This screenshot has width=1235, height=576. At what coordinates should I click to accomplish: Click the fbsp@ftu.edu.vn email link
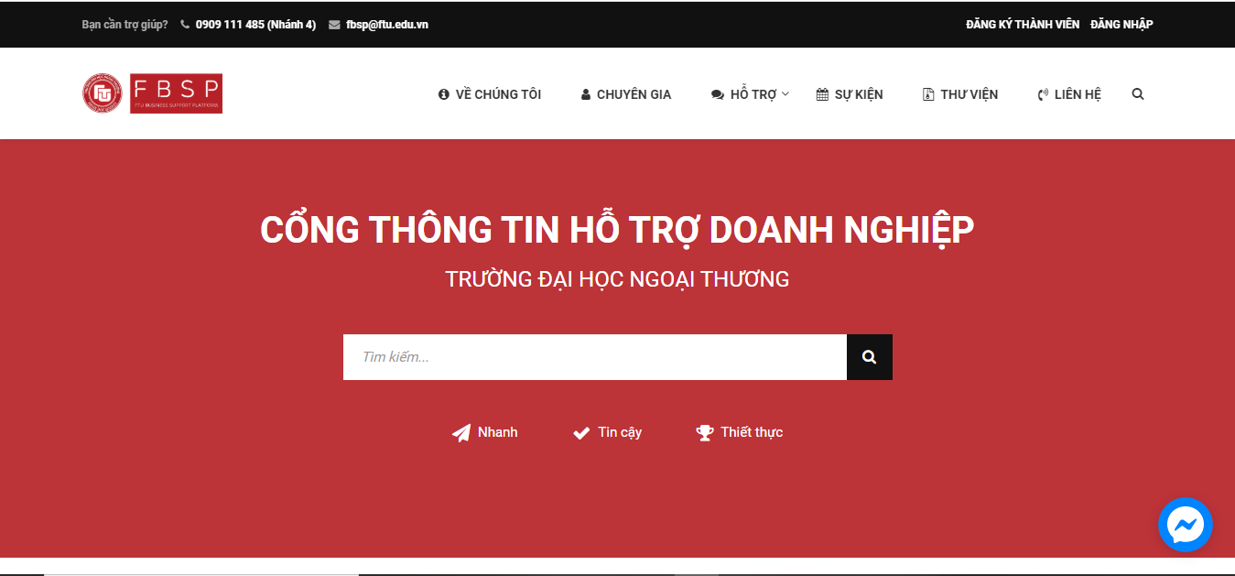(387, 25)
